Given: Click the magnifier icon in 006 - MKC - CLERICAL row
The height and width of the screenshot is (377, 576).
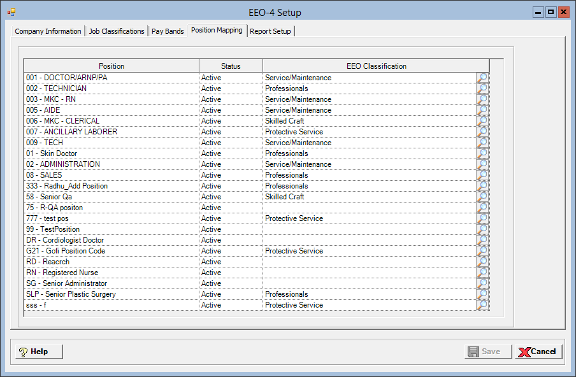Looking at the screenshot, I should click(x=482, y=121).
